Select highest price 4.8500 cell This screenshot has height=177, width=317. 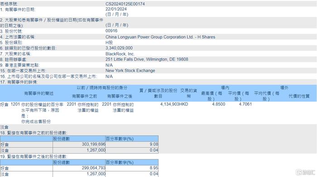tap(219, 104)
